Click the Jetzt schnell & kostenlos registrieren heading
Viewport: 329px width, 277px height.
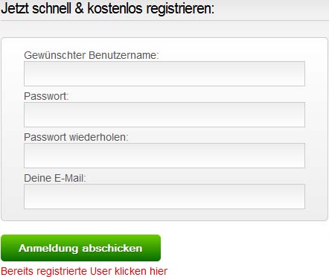coord(107,8)
